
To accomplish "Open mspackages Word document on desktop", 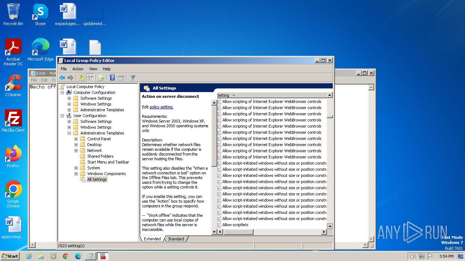I will [68, 14].
